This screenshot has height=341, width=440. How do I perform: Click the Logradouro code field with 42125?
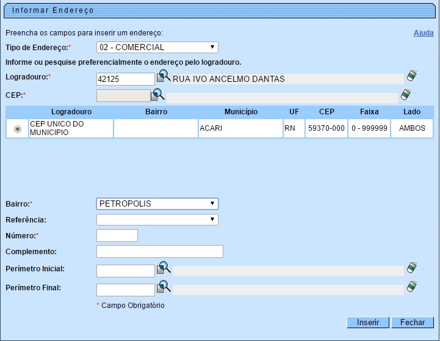click(126, 79)
